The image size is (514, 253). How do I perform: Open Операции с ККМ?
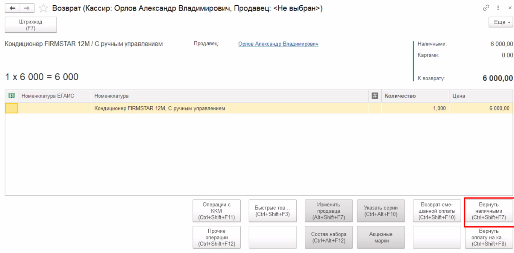216,211
